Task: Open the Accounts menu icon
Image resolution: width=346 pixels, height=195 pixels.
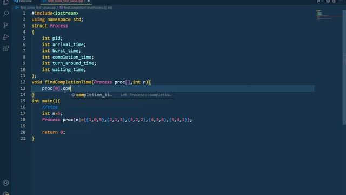Action: (x=6, y=183)
